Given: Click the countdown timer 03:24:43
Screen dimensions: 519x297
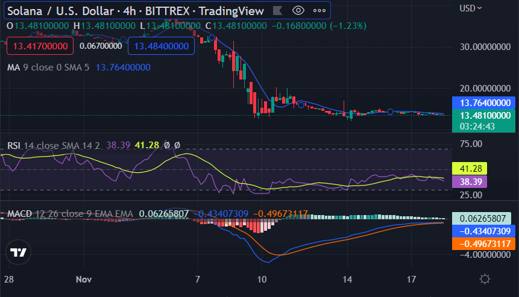Looking at the screenshot, I should point(477,127).
